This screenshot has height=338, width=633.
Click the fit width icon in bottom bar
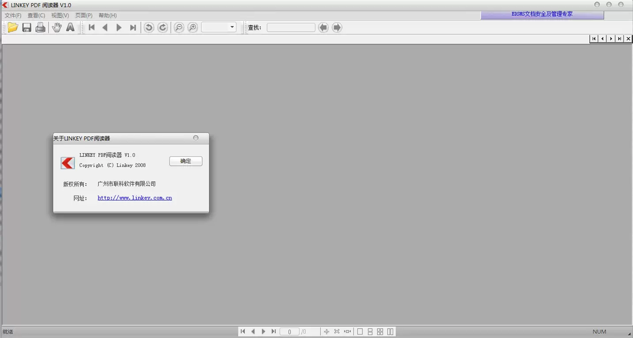point(347,331)
